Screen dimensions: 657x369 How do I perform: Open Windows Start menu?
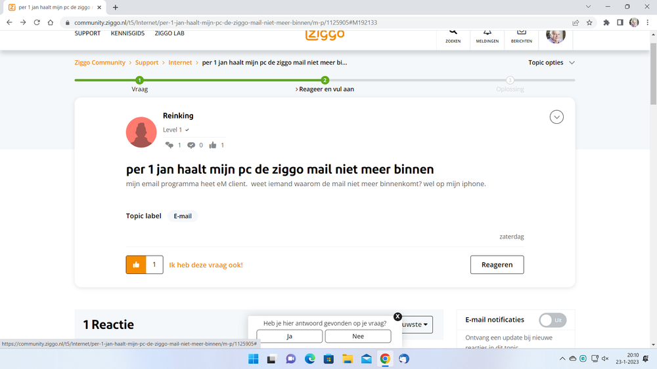[254, 359]
